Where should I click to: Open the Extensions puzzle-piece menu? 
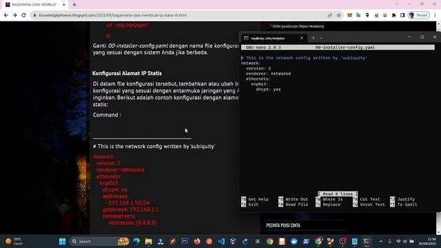[393, 15]
